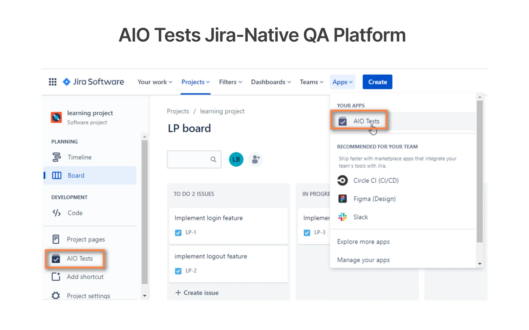Click the sidebar scrollbar thumb

(145, 212)
